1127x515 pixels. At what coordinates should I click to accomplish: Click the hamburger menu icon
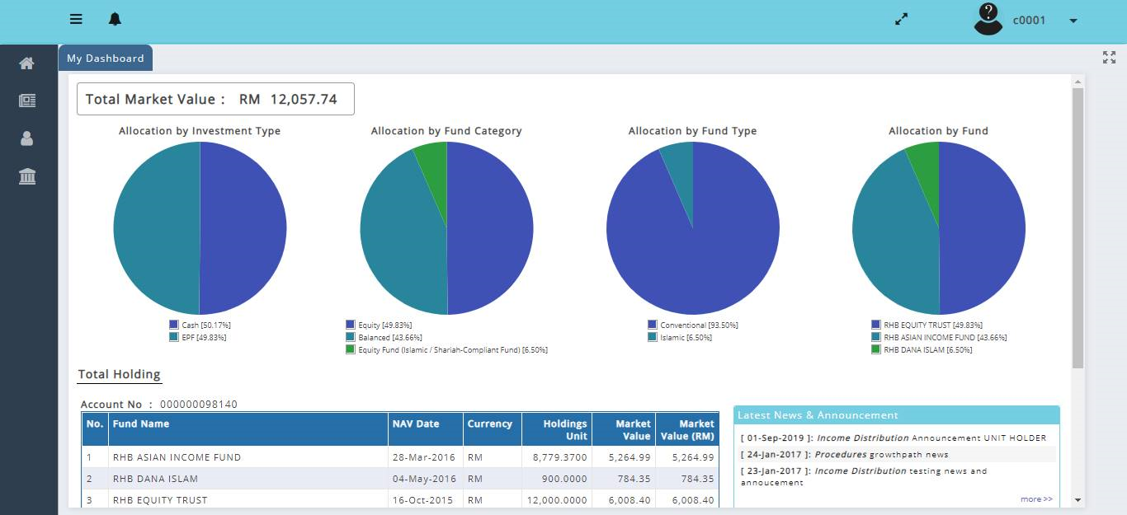coord(76,20)
